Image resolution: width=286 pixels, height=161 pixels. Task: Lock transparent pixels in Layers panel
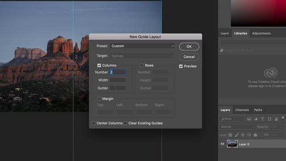click(231, 135)
